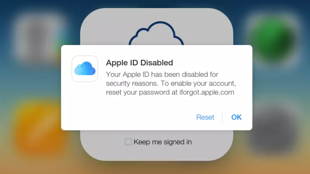This screenshot has height=174, width=310.
Task: Click the 'security reasons' message line
Action: click(171, 83)
